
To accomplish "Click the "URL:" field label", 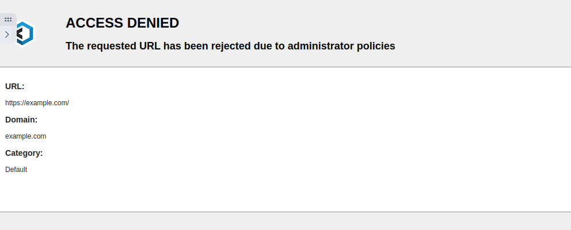I will pos(15,86).
